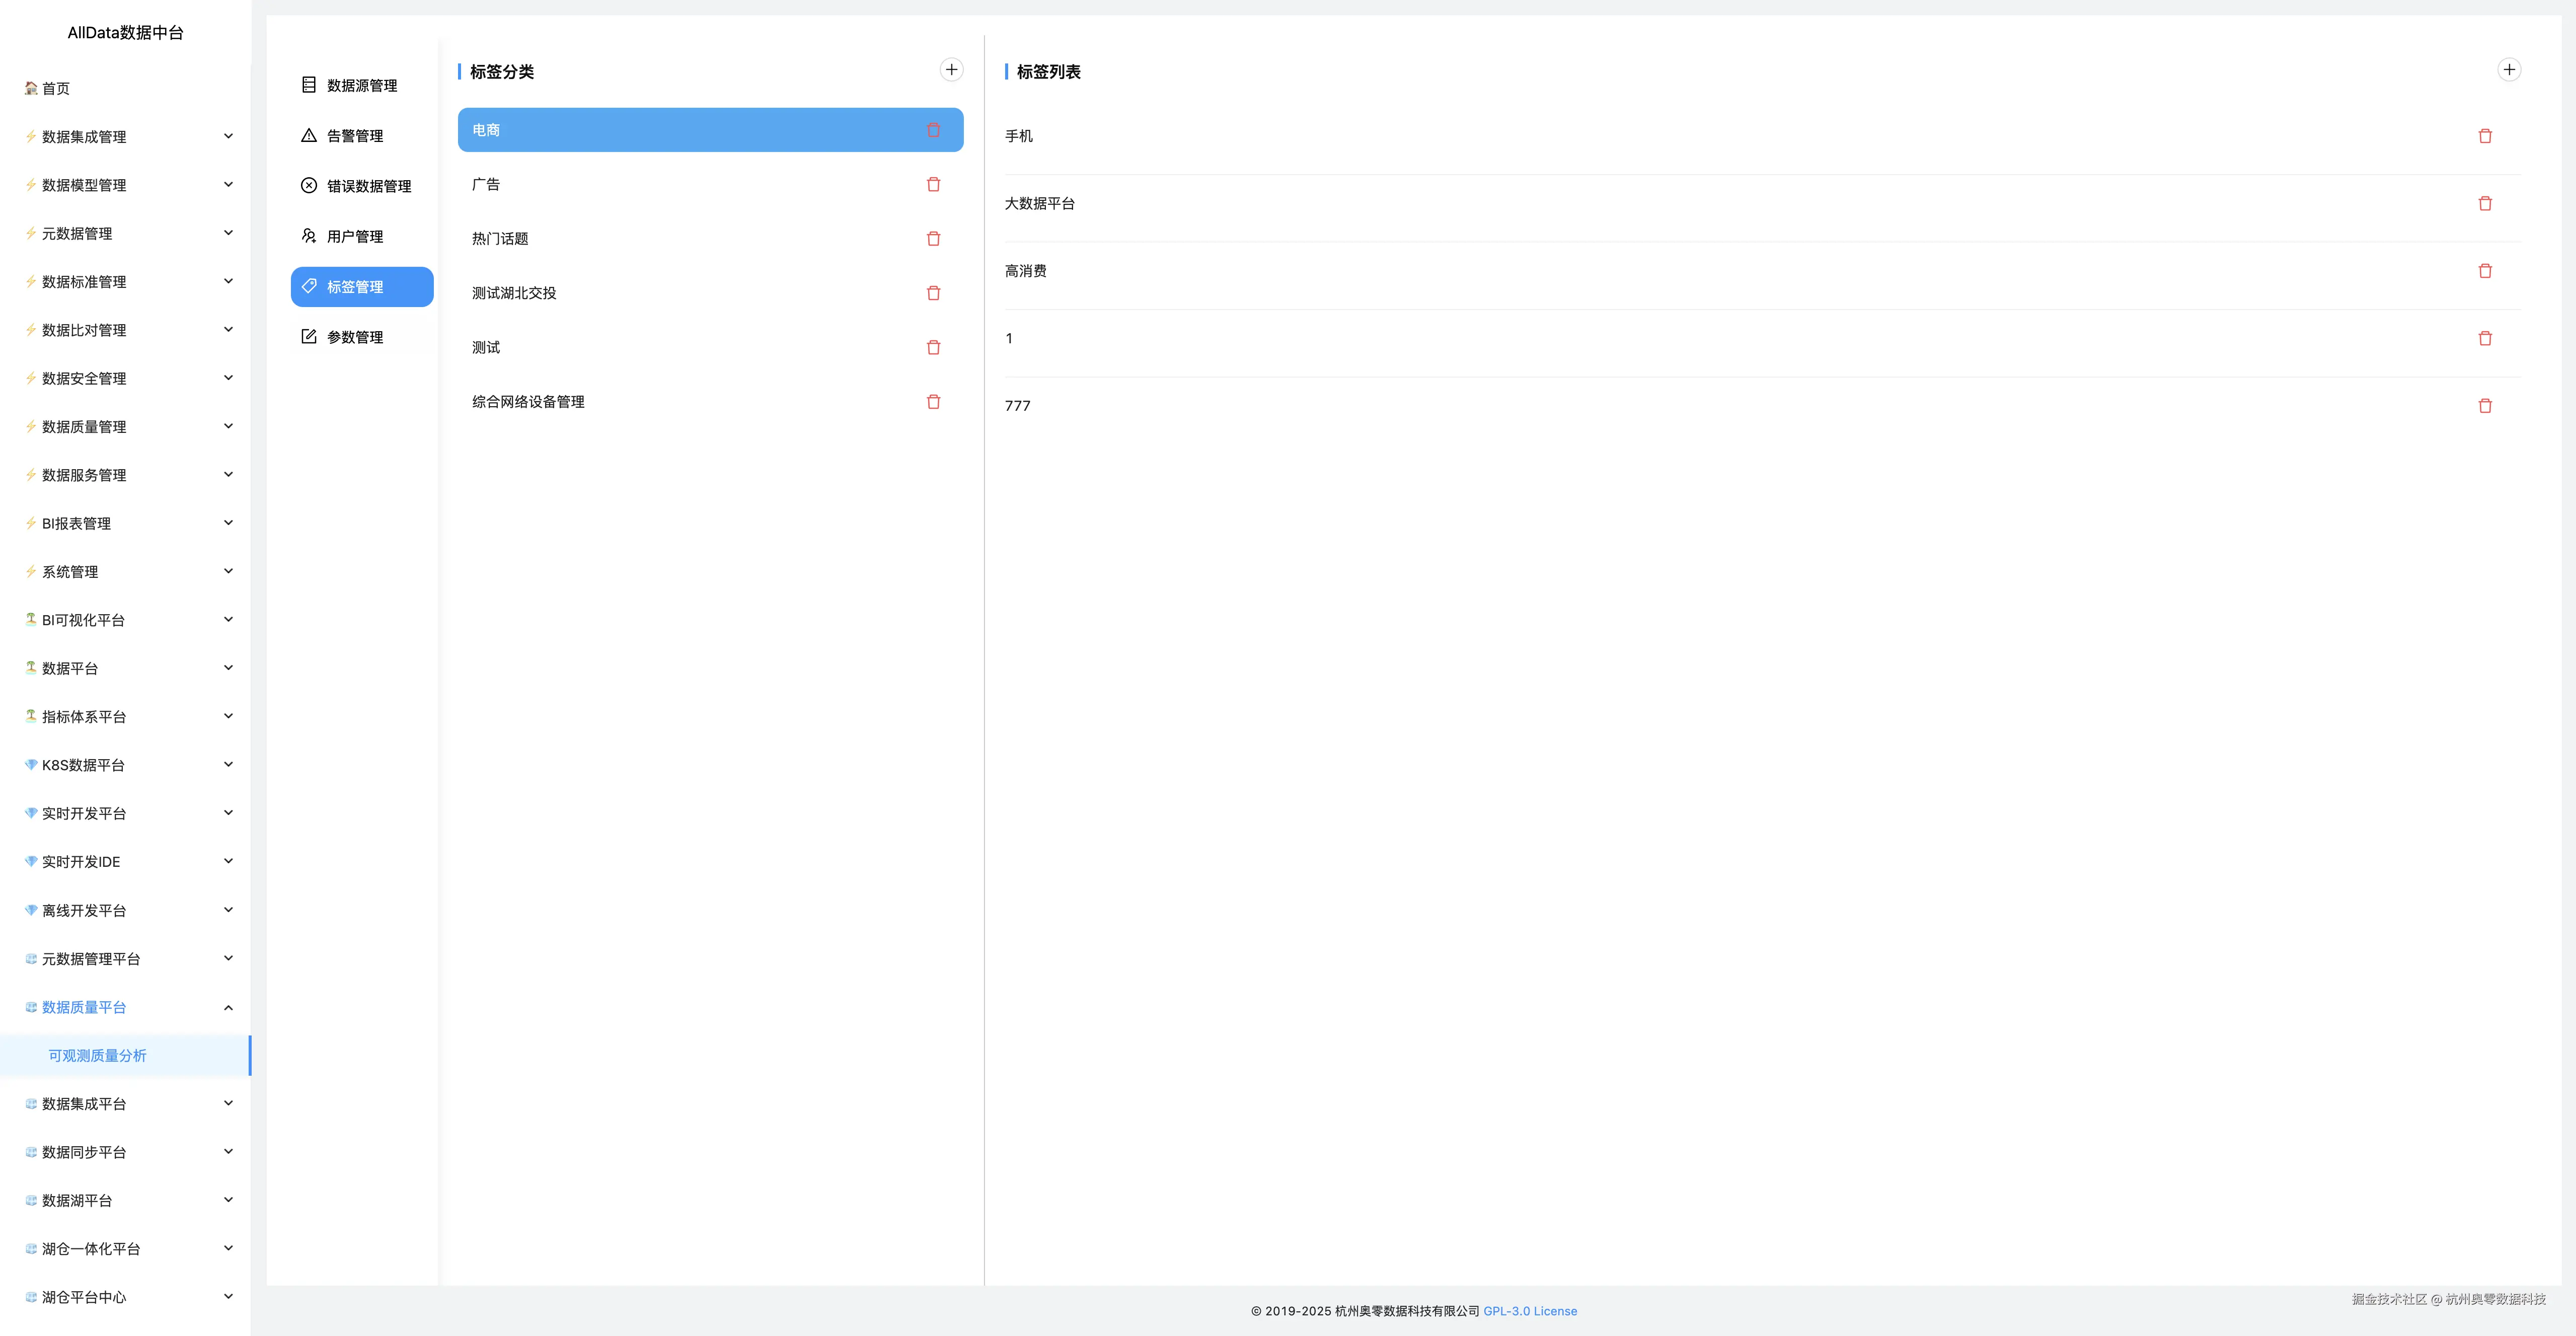Delete the 777 tag using the trash icon

[2484, 406]
